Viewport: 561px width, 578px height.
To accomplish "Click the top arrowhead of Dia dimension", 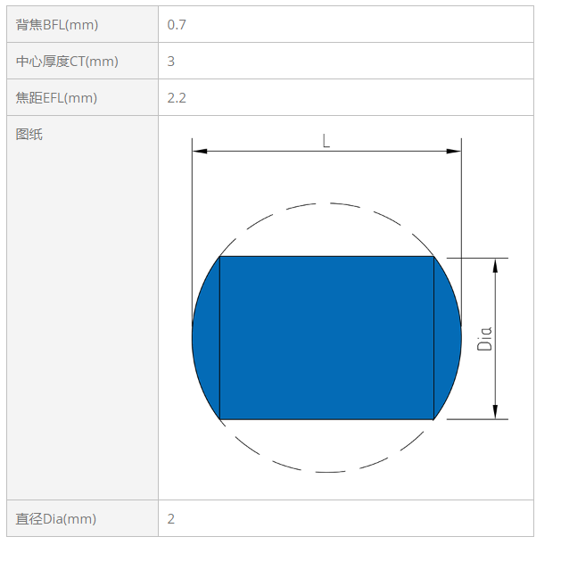I will [495, 266].
